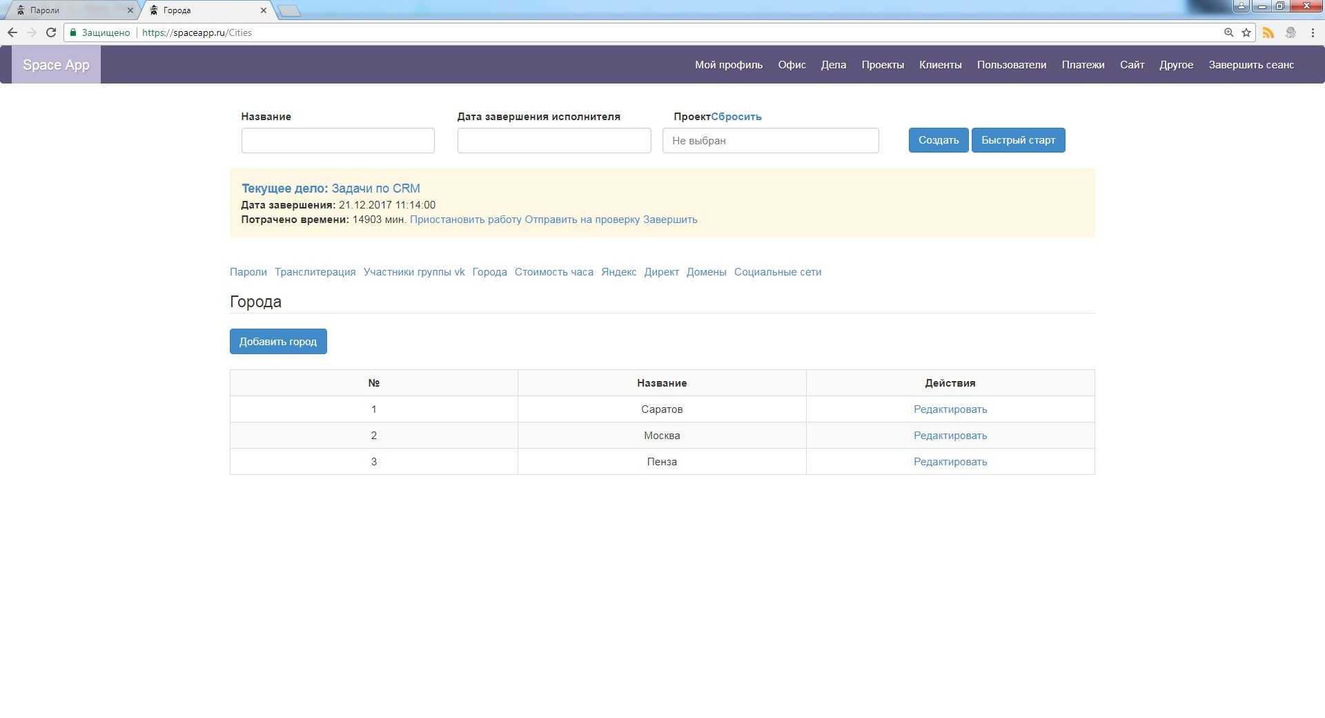Open a new browser tab
Image resolution: width=1325 pixels, height=718 pixels.
[289, 10]
